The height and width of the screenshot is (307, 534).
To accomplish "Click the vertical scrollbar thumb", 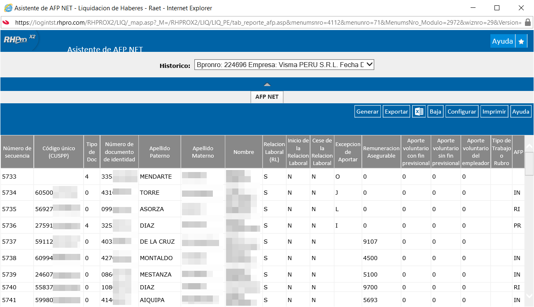I will (x=529, y=164).
